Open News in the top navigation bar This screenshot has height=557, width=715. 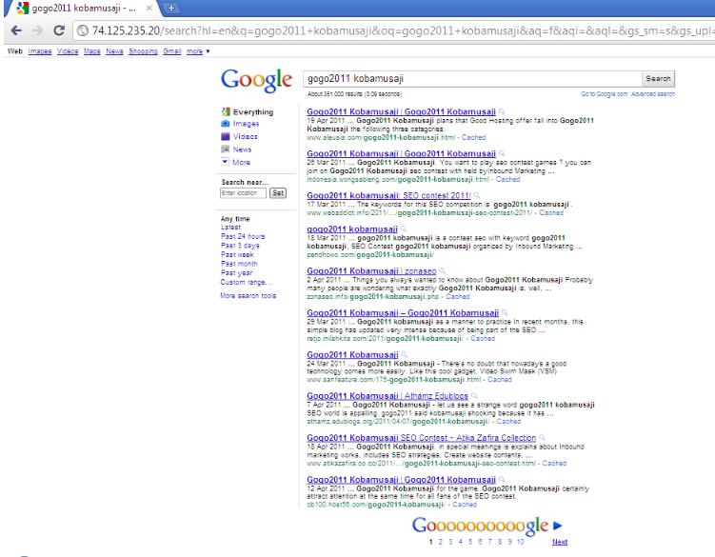click(x=114, y=51)
